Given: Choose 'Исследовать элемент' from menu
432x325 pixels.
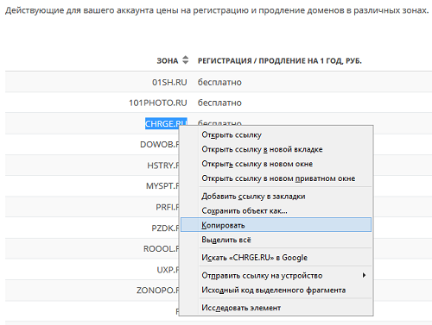Looking at the screenshot, I should pos(276,308).
